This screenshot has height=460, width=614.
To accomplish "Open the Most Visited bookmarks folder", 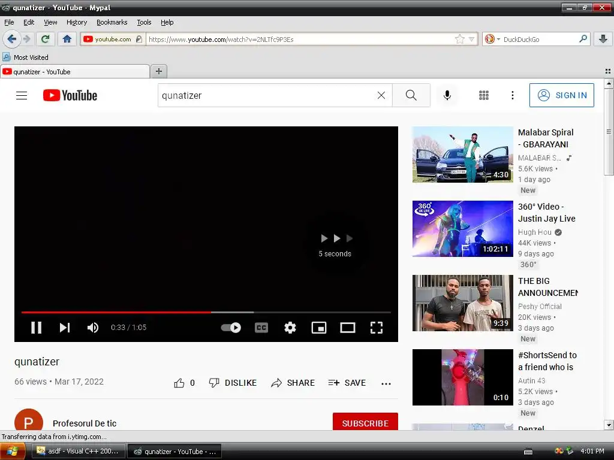I will 26,57.
